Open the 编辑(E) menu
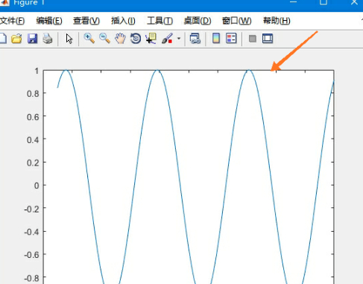Image resolution: width=363 pixels, height=284 pixels. (x=49, y=21)
